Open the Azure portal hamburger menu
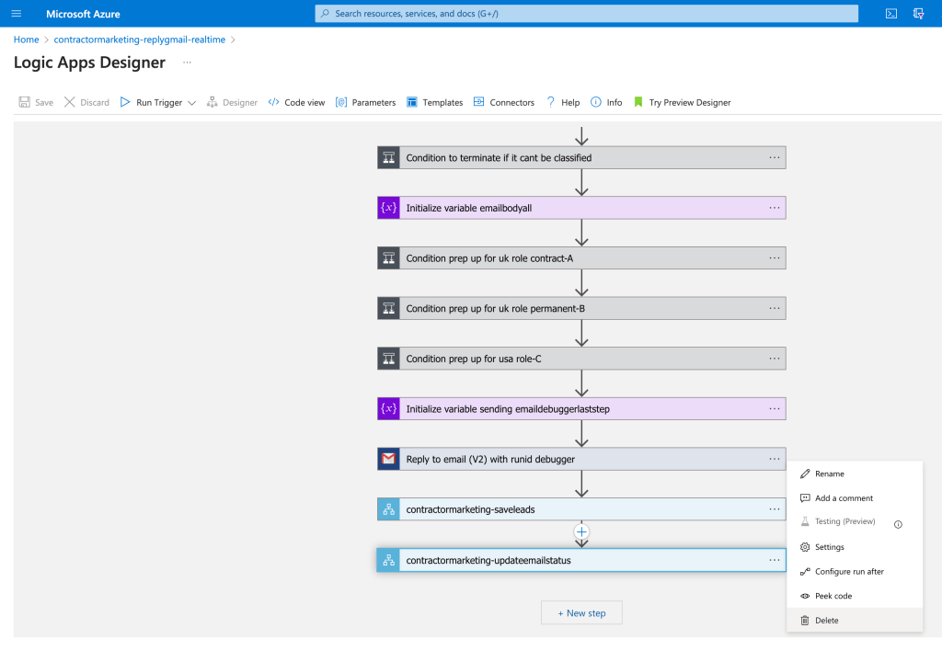This screenshot has width=942, height=651. pos(17,13)
